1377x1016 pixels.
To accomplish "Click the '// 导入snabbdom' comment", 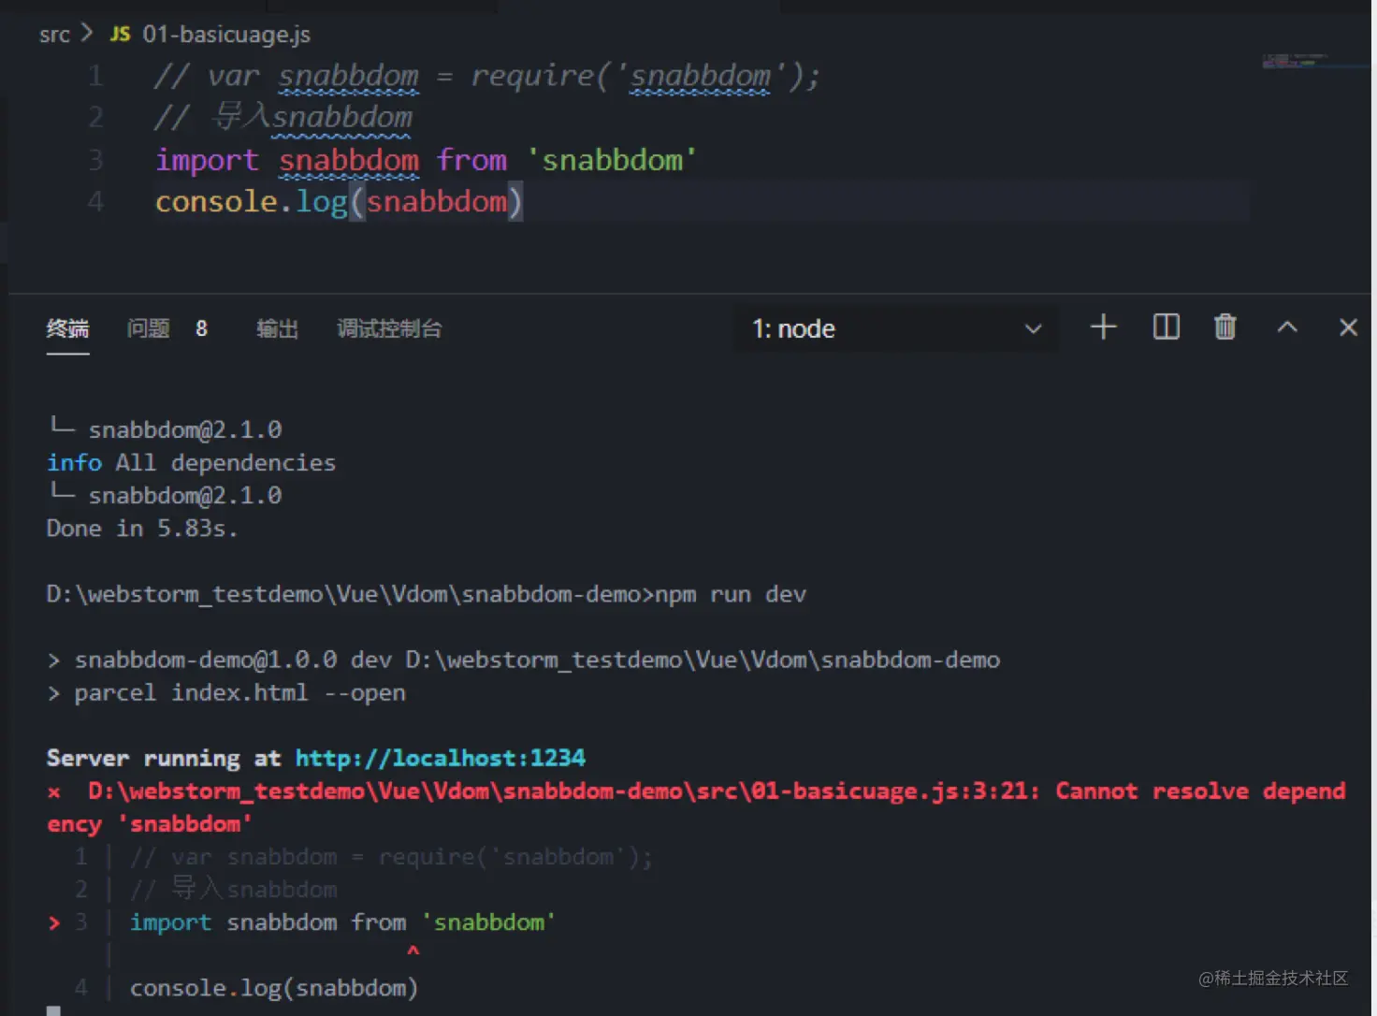I will pyautogui.click(x=283, y=118).
